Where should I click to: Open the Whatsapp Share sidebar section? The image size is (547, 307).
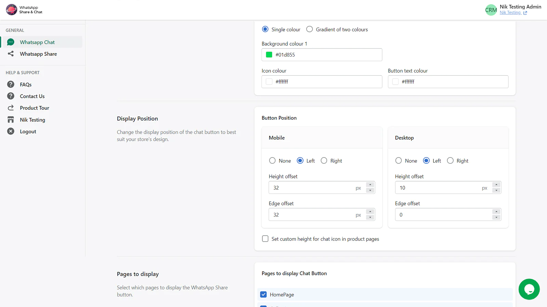tap(38, 54)
